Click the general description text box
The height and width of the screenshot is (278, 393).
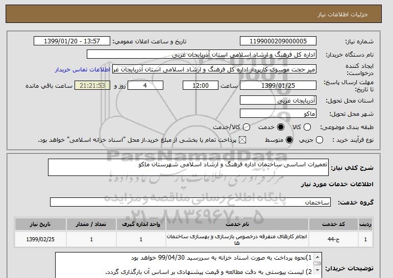[x=188, y=167]
